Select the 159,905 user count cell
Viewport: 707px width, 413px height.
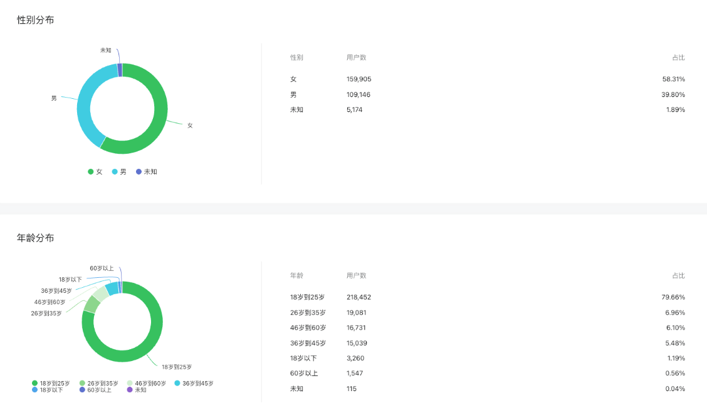coord(359,79)
